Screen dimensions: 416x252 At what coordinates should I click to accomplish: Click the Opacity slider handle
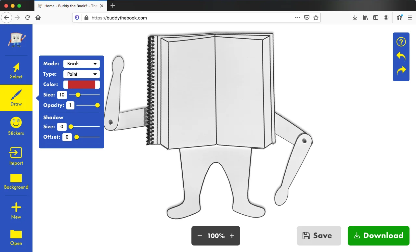coord(97,105)
